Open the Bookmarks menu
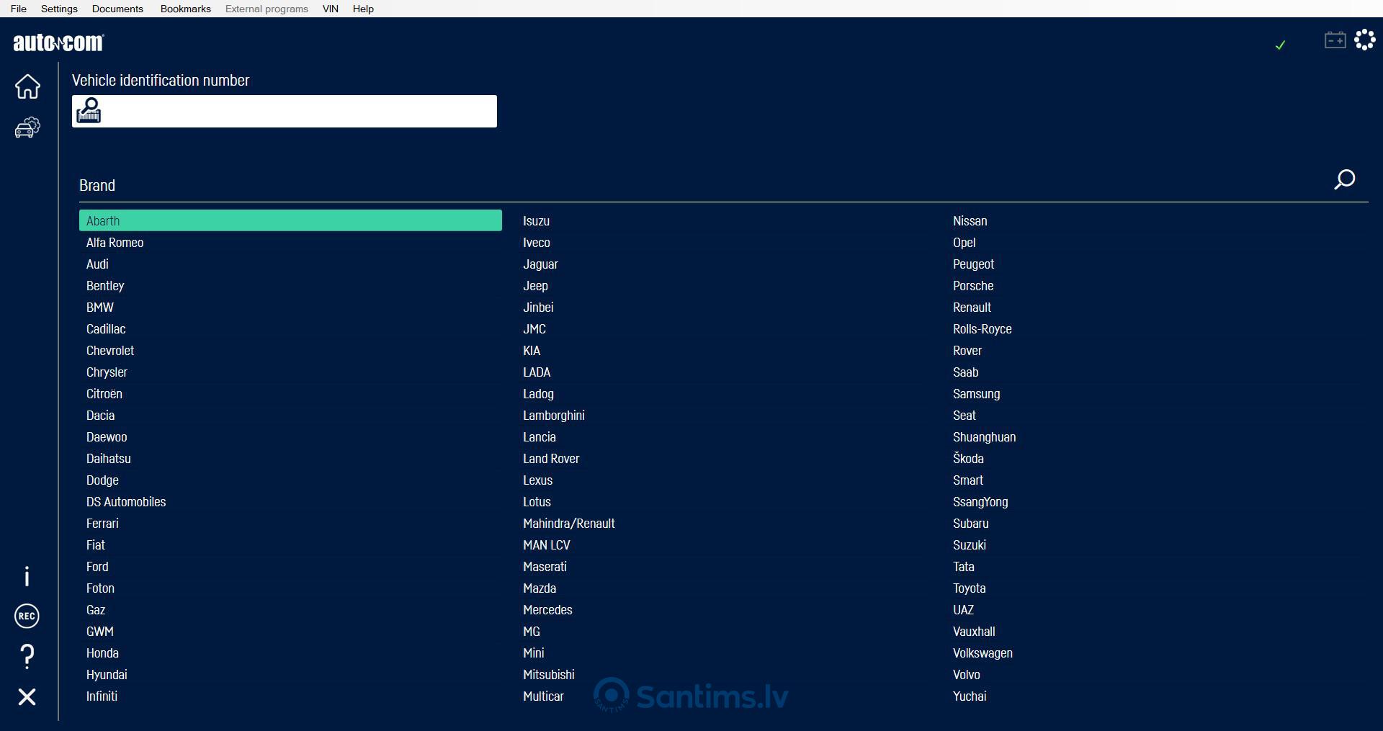Screen dimensions: 1383x731 pos(185,9)
